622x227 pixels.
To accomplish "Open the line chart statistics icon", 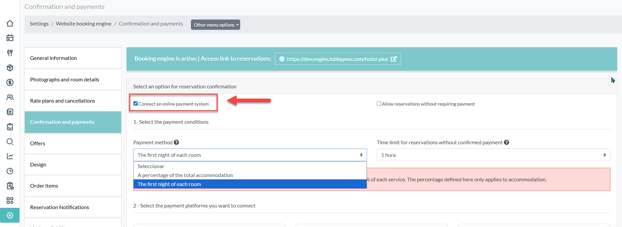I will [x=10, y=156].
